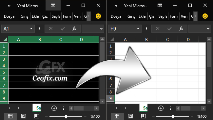Add new sheet in left window

pyautogui.click(x=54, y=108)
